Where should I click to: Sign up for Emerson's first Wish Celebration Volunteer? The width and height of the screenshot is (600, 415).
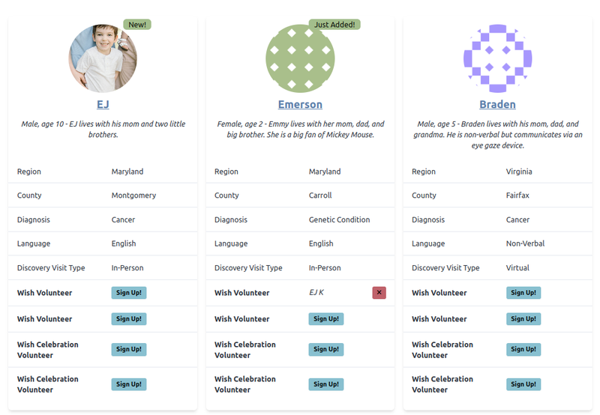[x=326, y=349]
